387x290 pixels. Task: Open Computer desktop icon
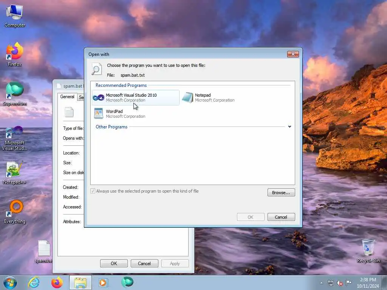click(x=15, y=16)
